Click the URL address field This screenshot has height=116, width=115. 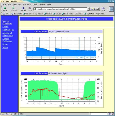coord(60,9)
